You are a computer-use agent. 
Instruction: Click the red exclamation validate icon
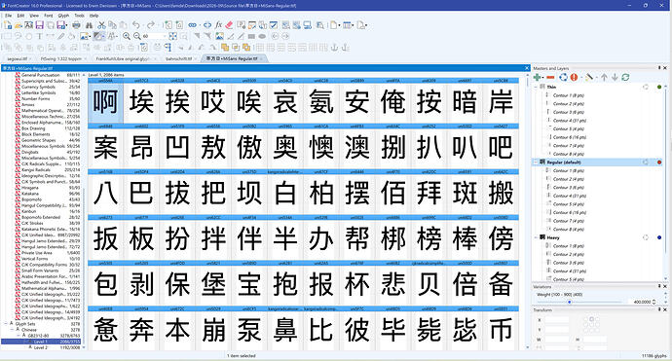click(x=574, y=77)
